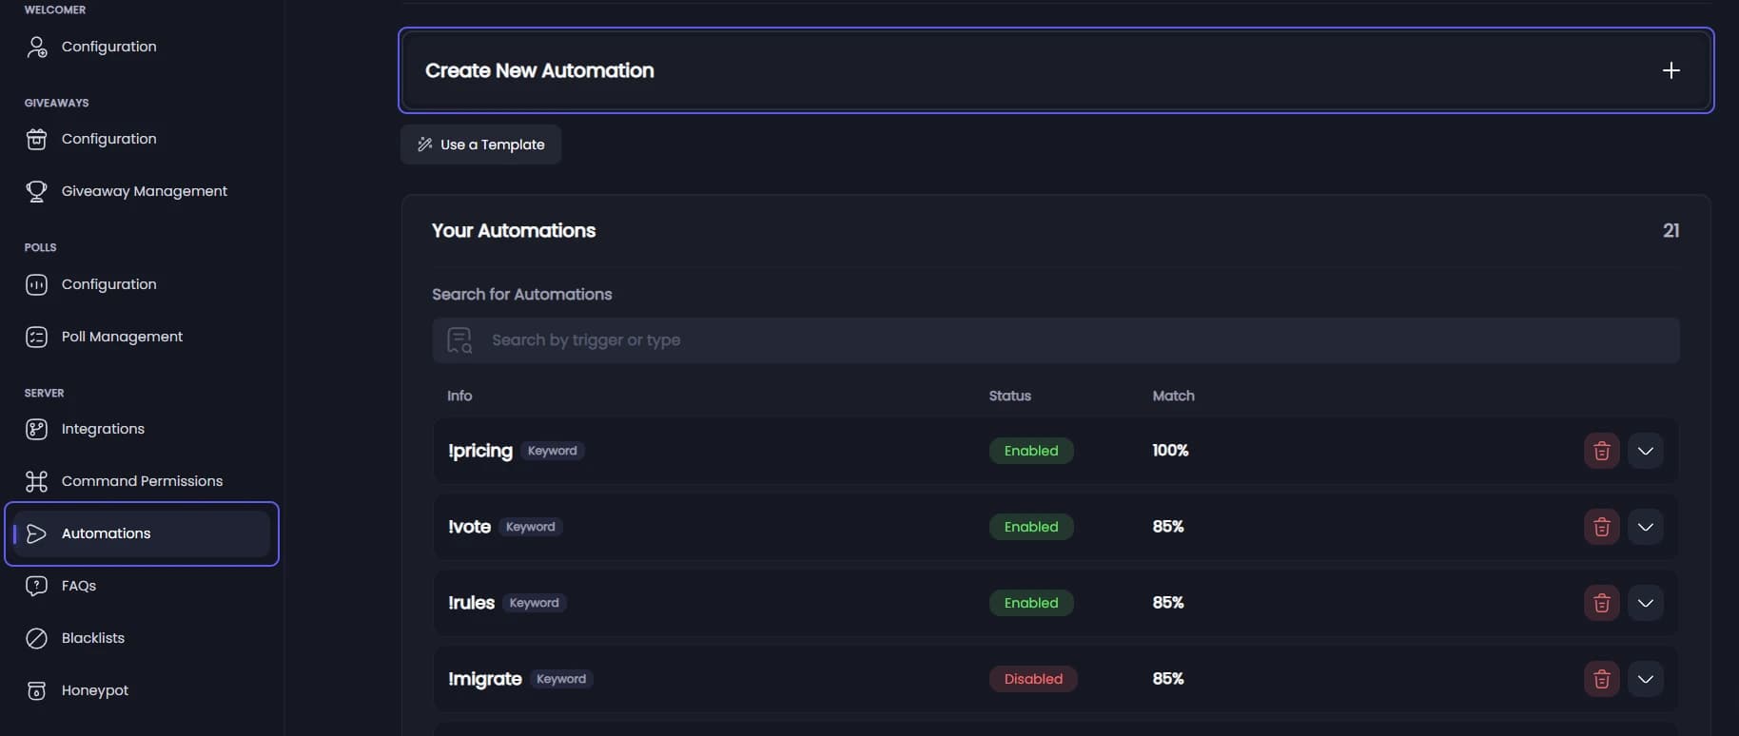Expand the !pricing automation row
This screenshot has height=736, width=1739.
point(1645,451)
